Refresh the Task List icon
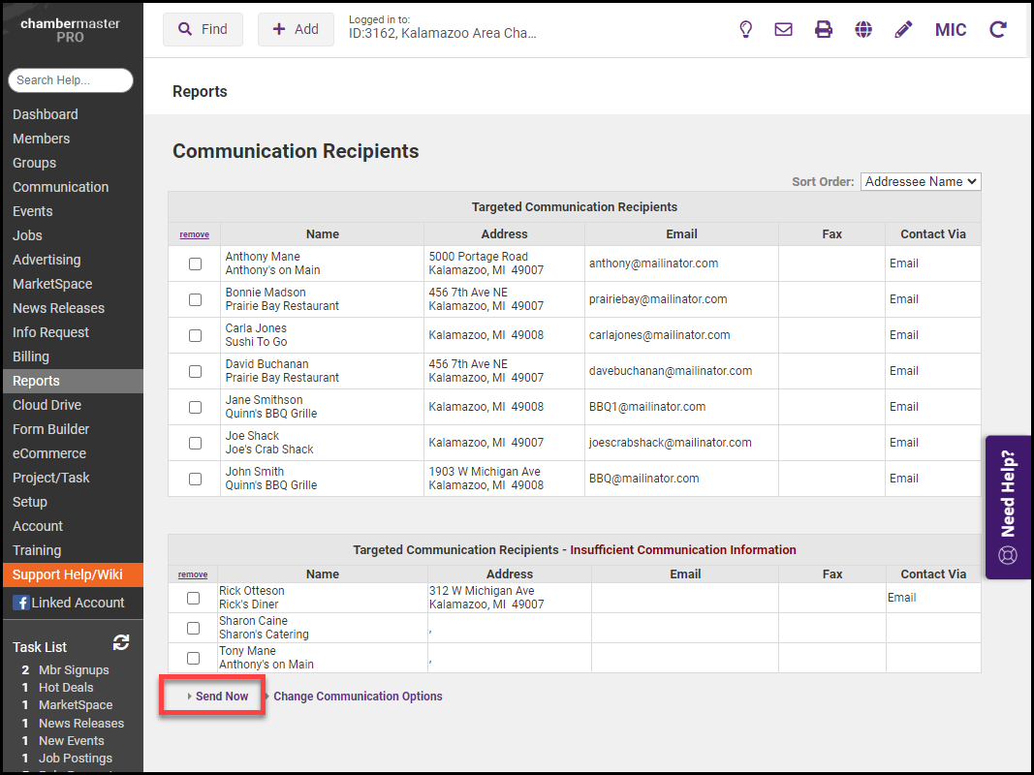 click(x=121, y=642)
